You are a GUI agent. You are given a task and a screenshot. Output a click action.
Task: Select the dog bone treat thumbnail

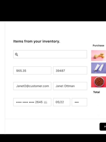tap(99, 55)
